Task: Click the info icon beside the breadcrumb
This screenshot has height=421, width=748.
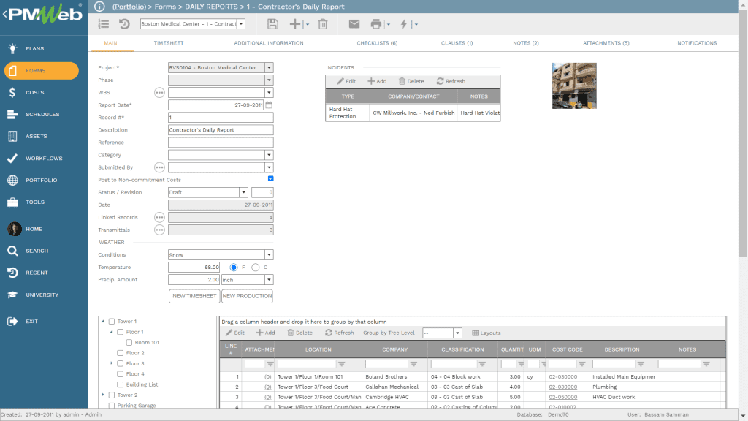Action: [x=99, y=6]
